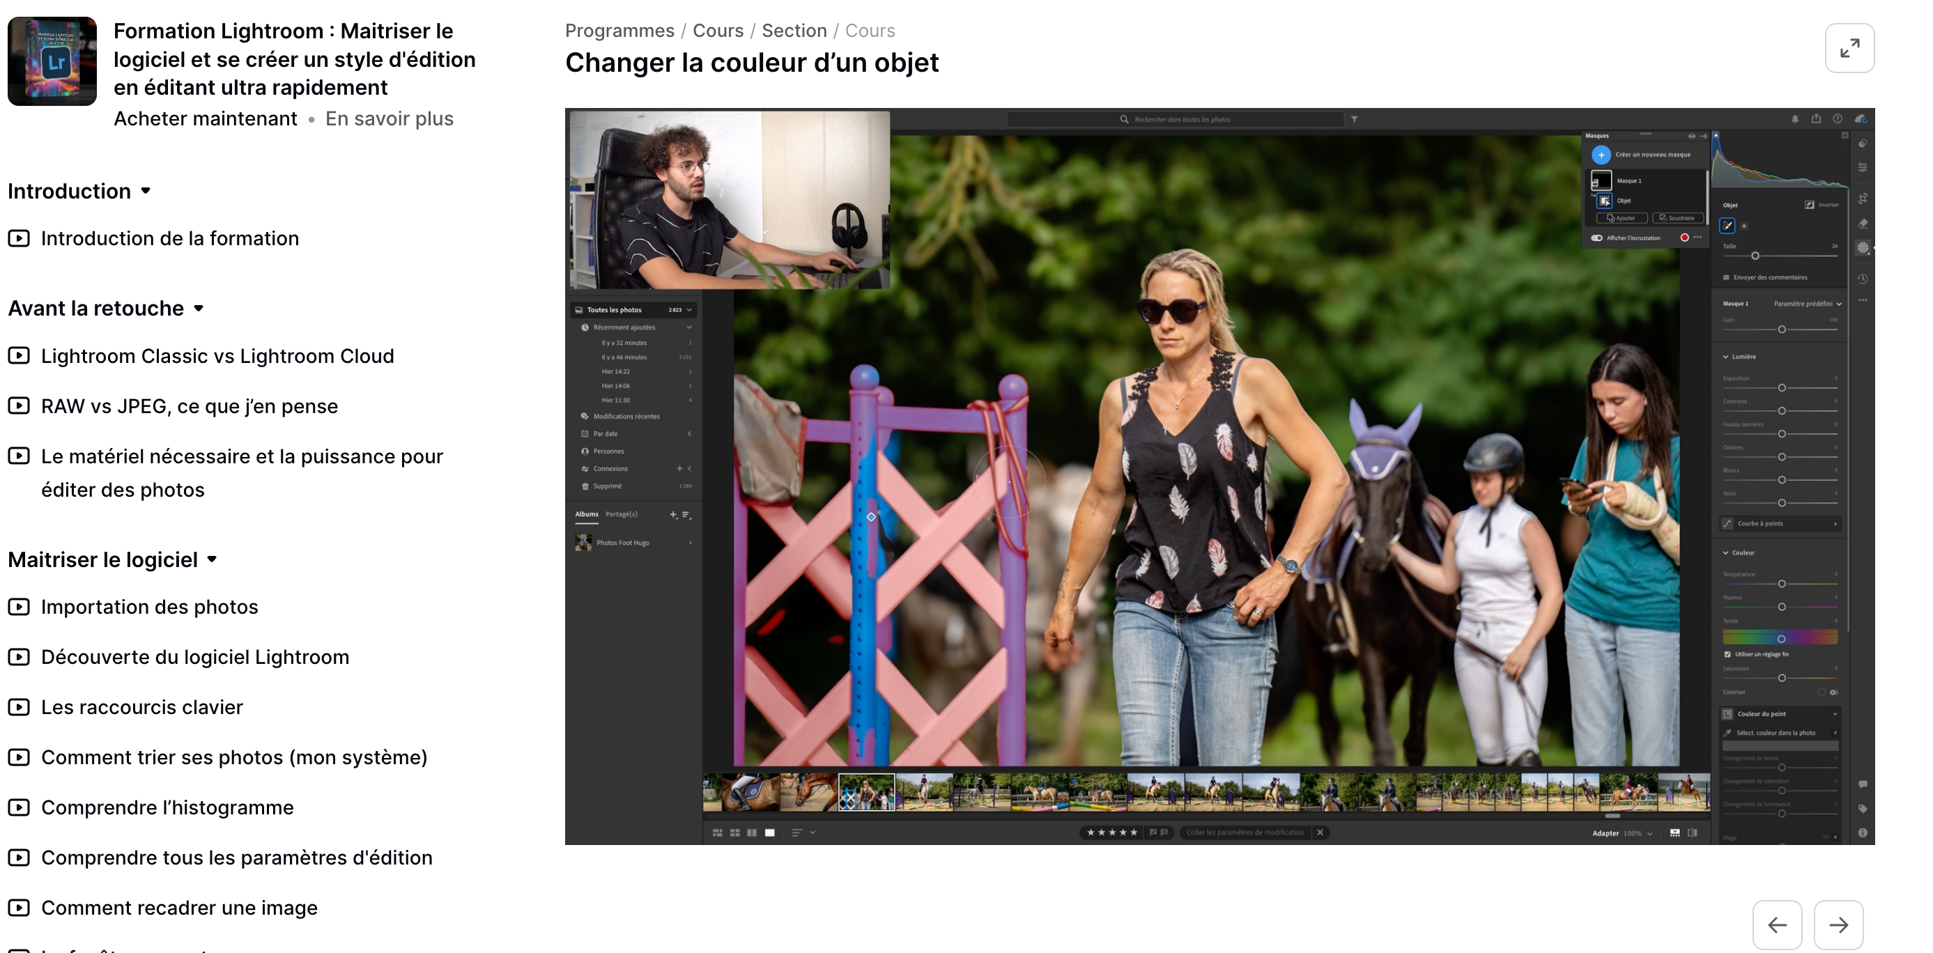
Task: Click En savoir plus link
Action: point(389,118)
